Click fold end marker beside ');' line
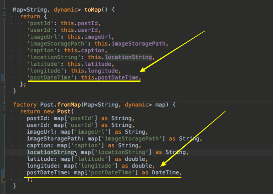 pos(4,179)
